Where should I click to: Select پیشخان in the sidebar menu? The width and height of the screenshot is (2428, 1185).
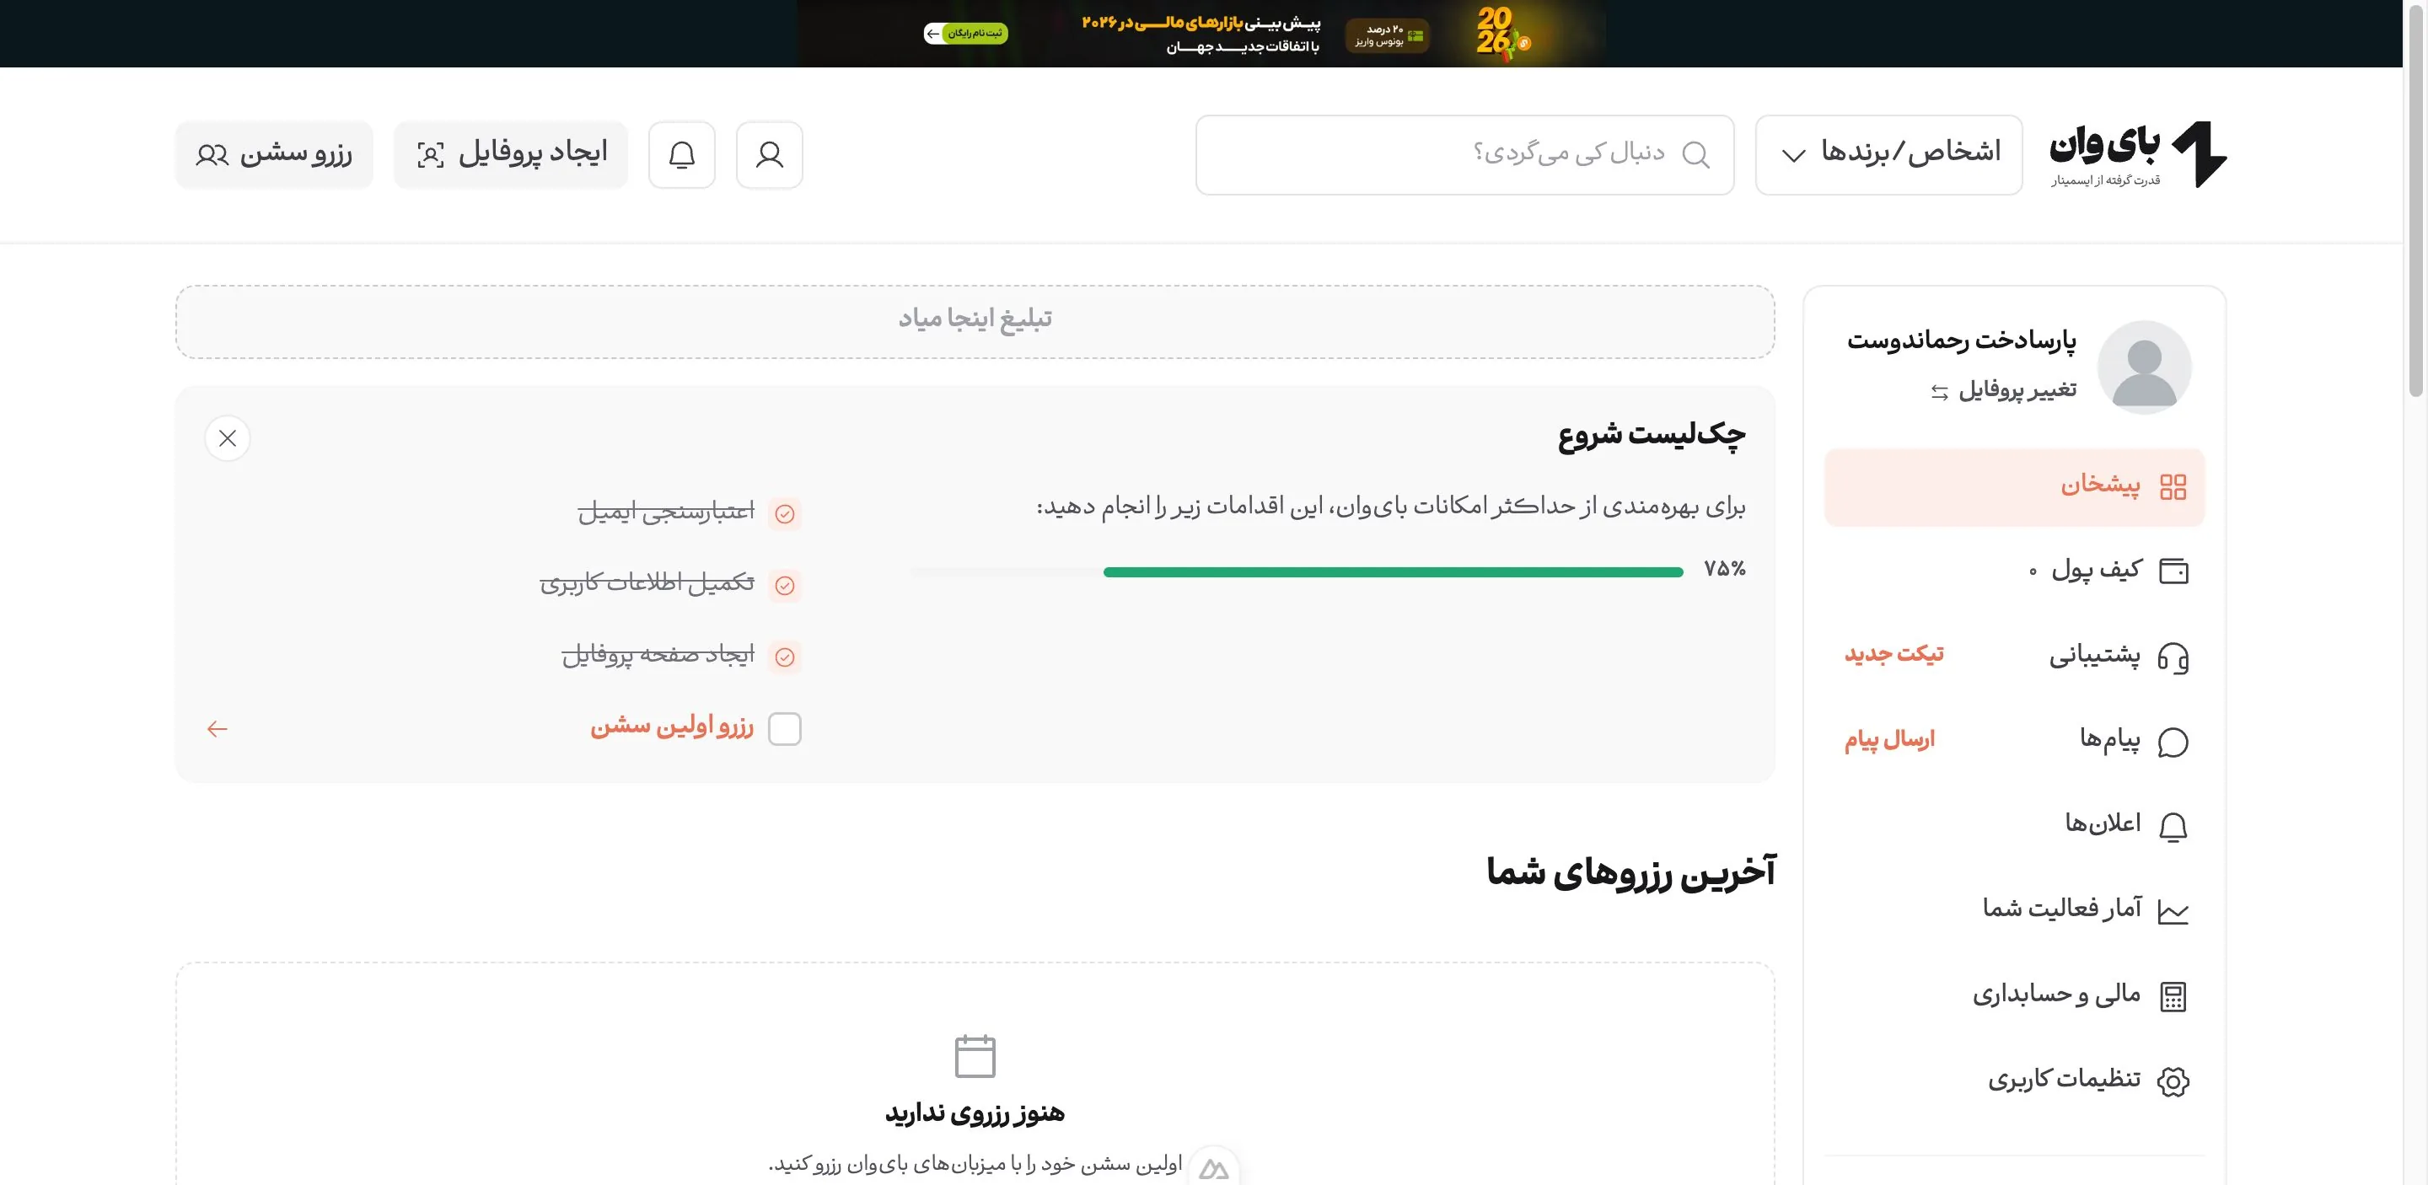point(2014,487)
